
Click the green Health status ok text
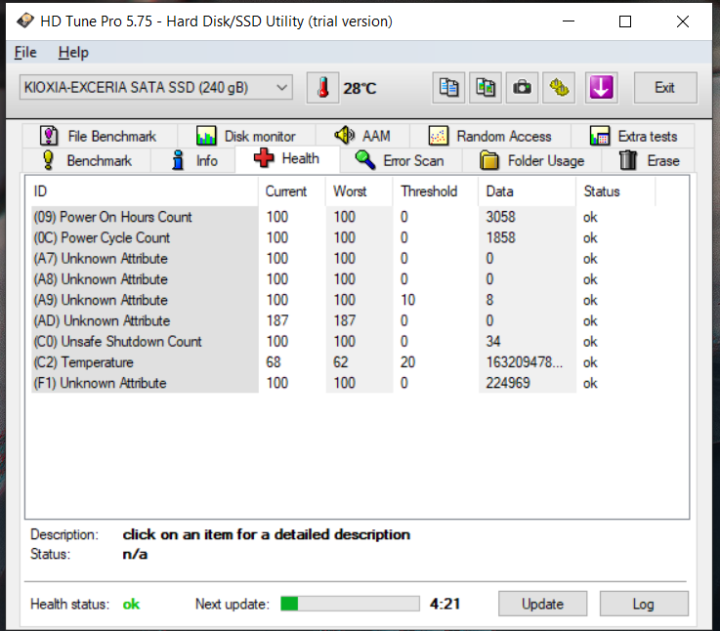[x=131, y=604]
